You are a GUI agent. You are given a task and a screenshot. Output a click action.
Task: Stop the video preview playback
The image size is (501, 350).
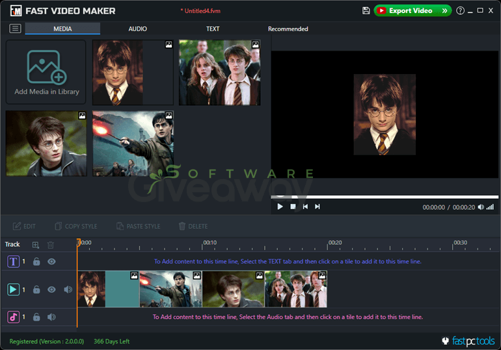pos(293,206)
